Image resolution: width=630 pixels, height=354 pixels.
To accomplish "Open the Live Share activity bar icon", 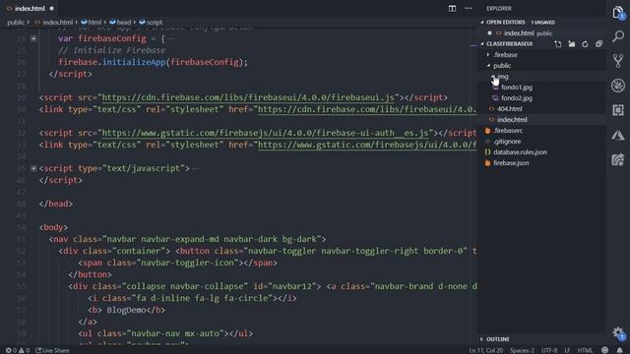I will (618, 159).
